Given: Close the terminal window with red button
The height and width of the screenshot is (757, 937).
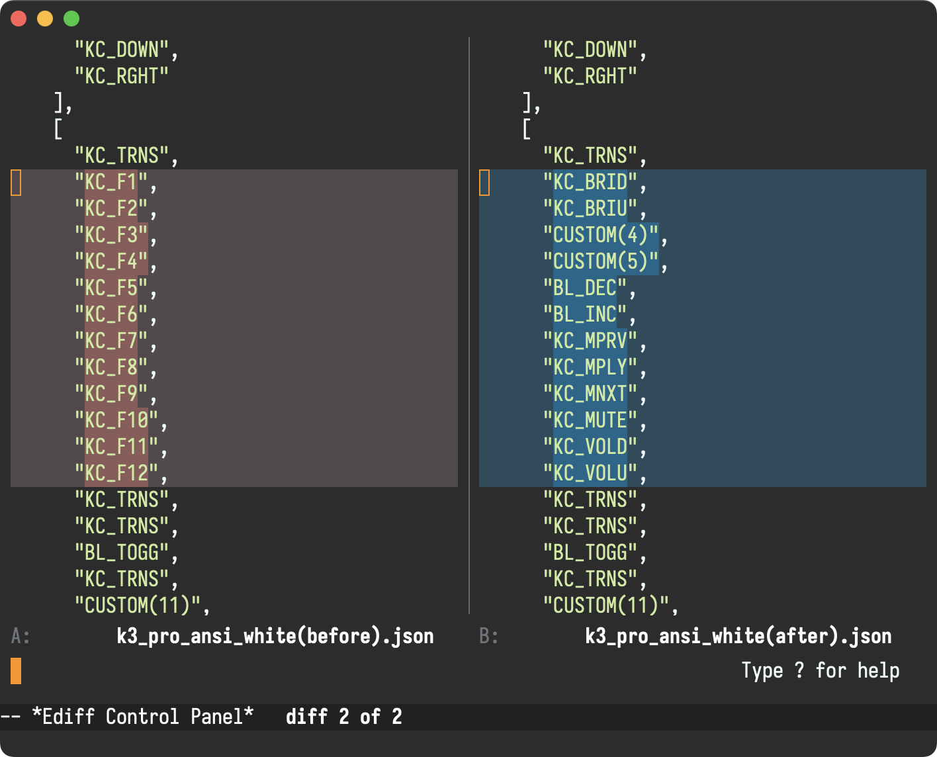Looking at the screenshot, I should coord(19,19).
